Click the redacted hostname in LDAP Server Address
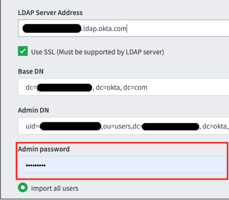The image size is (229, 200). [52, 28]
